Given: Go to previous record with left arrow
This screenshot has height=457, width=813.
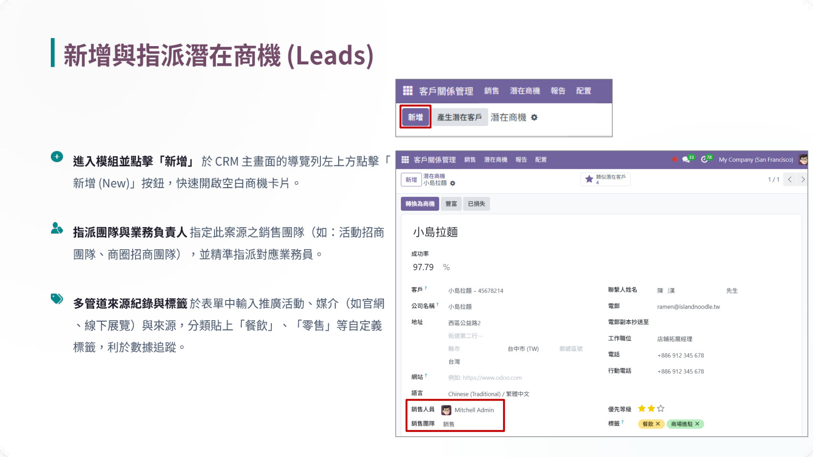Looking at the screenshot, I should point(789,180).
